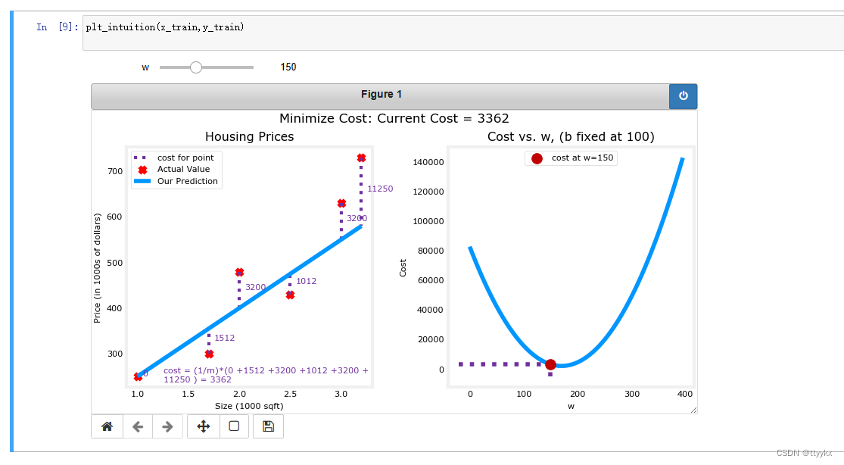Reset the figure view with Home icon
The width and height of the screenshot is (844, 465).
click(107, 426)
